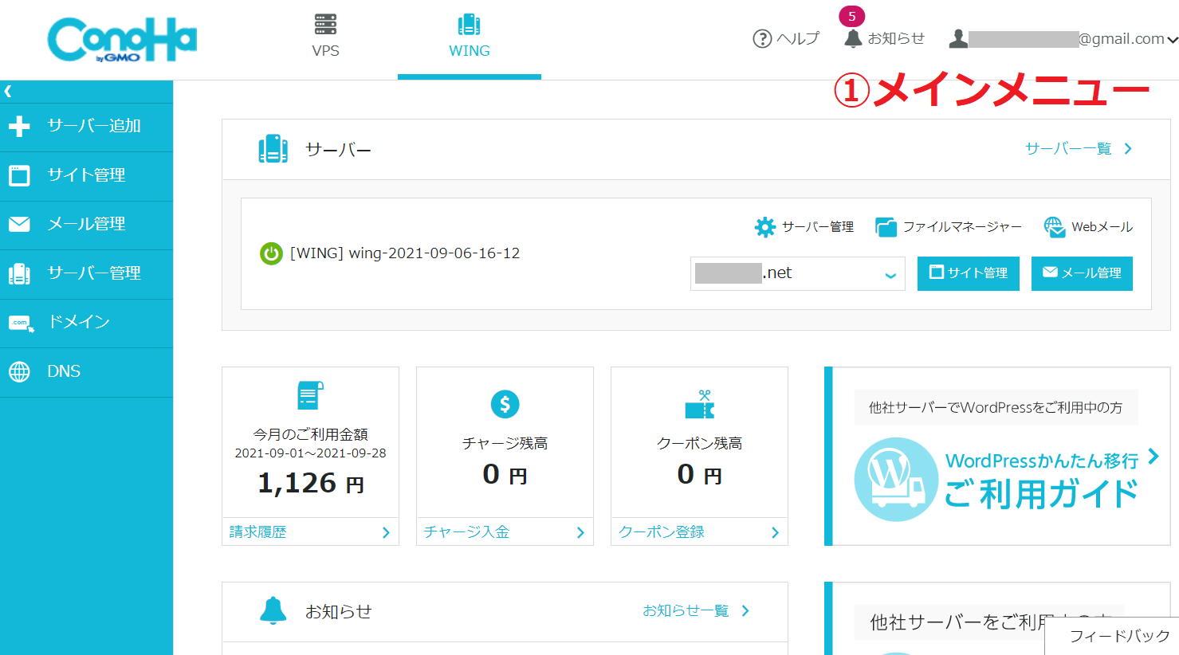Viewport: 1179px width, 655px height.
Task: Open the サーバー一覧 link
Action: 1067,148
